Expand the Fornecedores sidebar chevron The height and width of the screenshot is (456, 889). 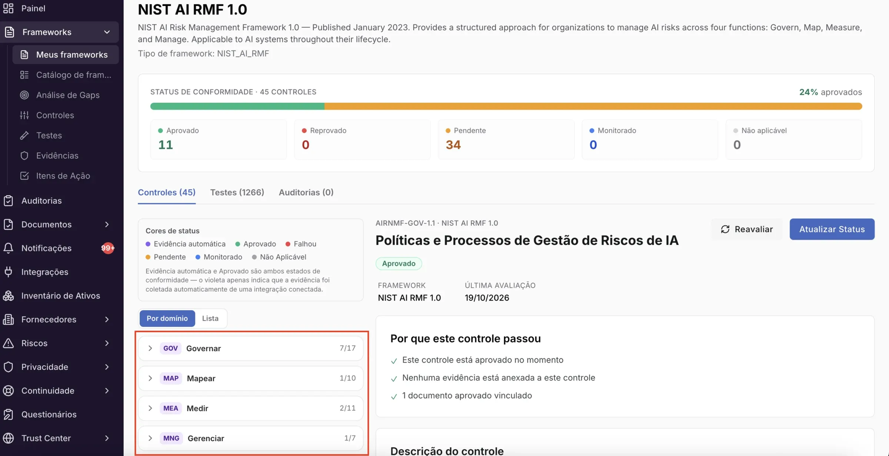pyautogui.click(x=107, y=319)
